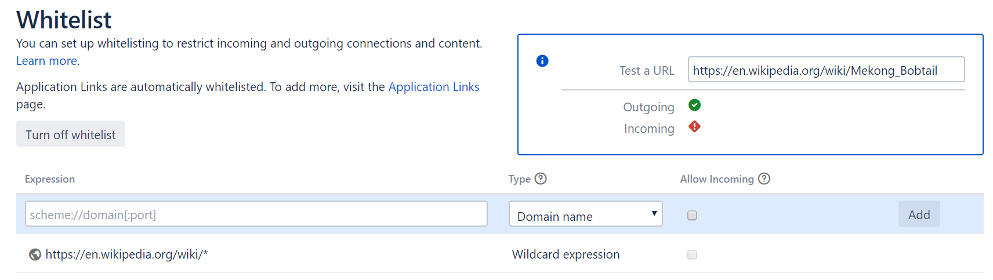Click the scheme://domain expression input field
993x280 pixels.
[256, 214]
